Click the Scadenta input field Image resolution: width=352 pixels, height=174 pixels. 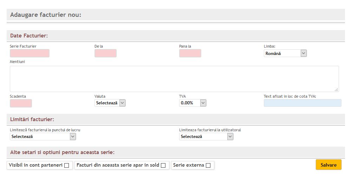[x=21, y=103]
